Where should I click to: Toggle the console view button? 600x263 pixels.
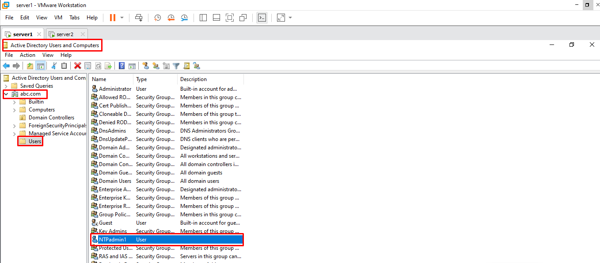[x=262, y=18]
